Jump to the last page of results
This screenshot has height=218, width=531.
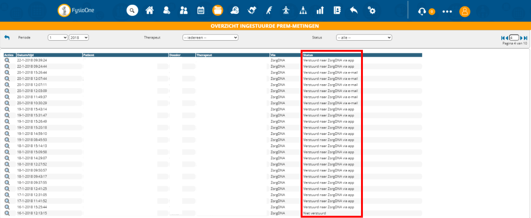(x=525, y=38)
